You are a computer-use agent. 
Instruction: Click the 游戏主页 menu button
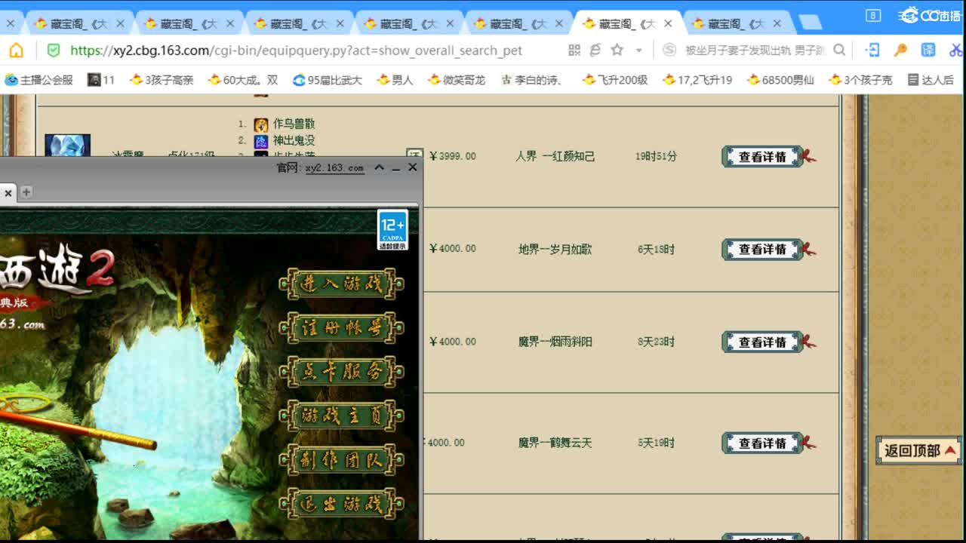[x=342, y=416]
